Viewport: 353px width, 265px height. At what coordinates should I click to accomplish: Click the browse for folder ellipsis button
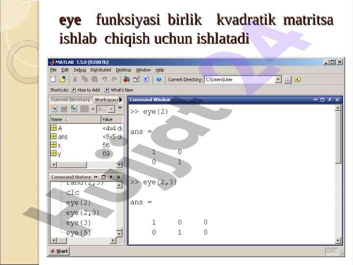point(287,79)
